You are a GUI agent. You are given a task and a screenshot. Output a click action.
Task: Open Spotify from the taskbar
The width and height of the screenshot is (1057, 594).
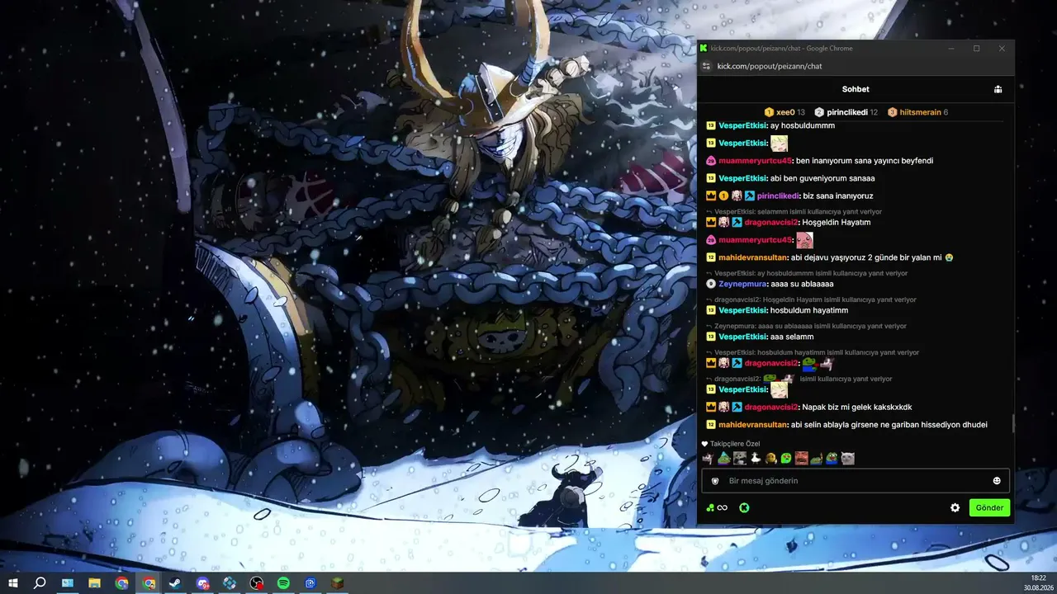click(x=283, y=583)
